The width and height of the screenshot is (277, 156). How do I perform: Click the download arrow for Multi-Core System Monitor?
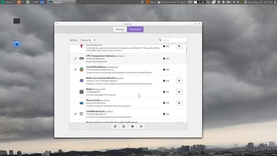pyautogui.click(x=179, y=81)
